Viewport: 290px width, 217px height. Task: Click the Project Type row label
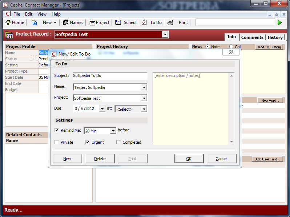[x=16, y=71]
